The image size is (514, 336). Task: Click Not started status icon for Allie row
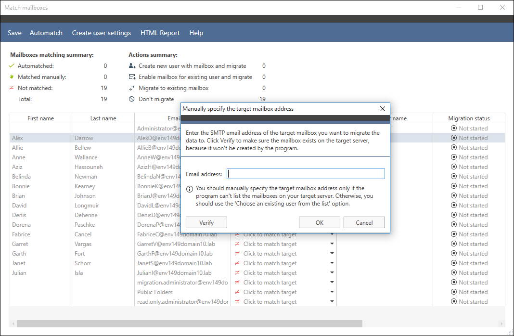454,147
